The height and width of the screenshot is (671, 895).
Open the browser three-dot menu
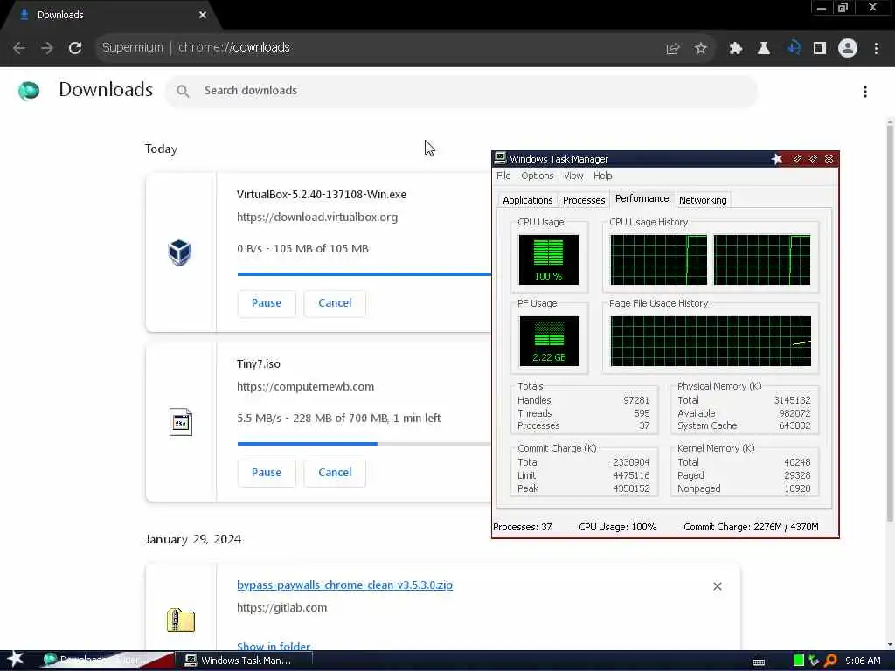(x=876, y=49)
